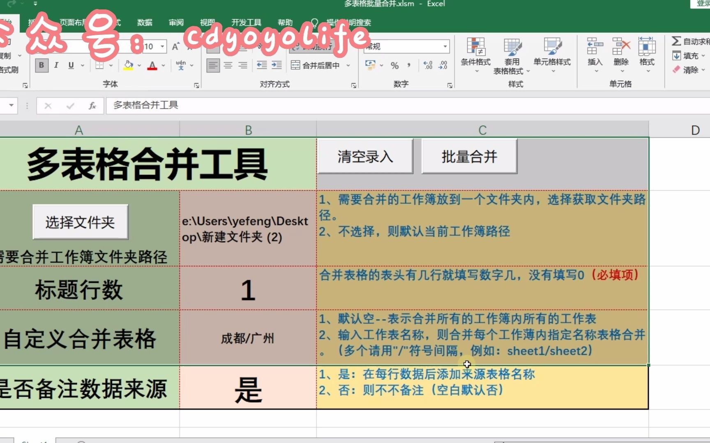
Task: Switch to the 开发工具 (Developer) tab
Action: click(x=247, y=23)
